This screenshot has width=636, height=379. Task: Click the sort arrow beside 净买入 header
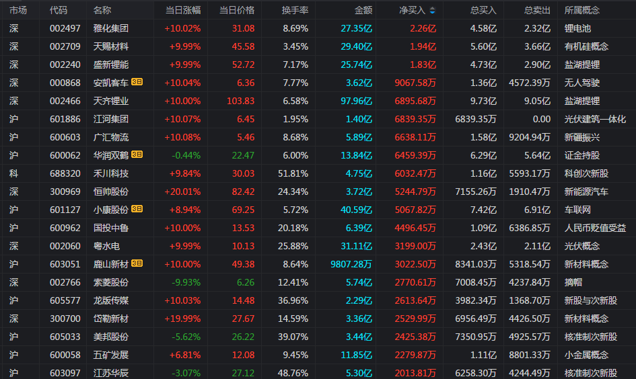click(432, 11)
